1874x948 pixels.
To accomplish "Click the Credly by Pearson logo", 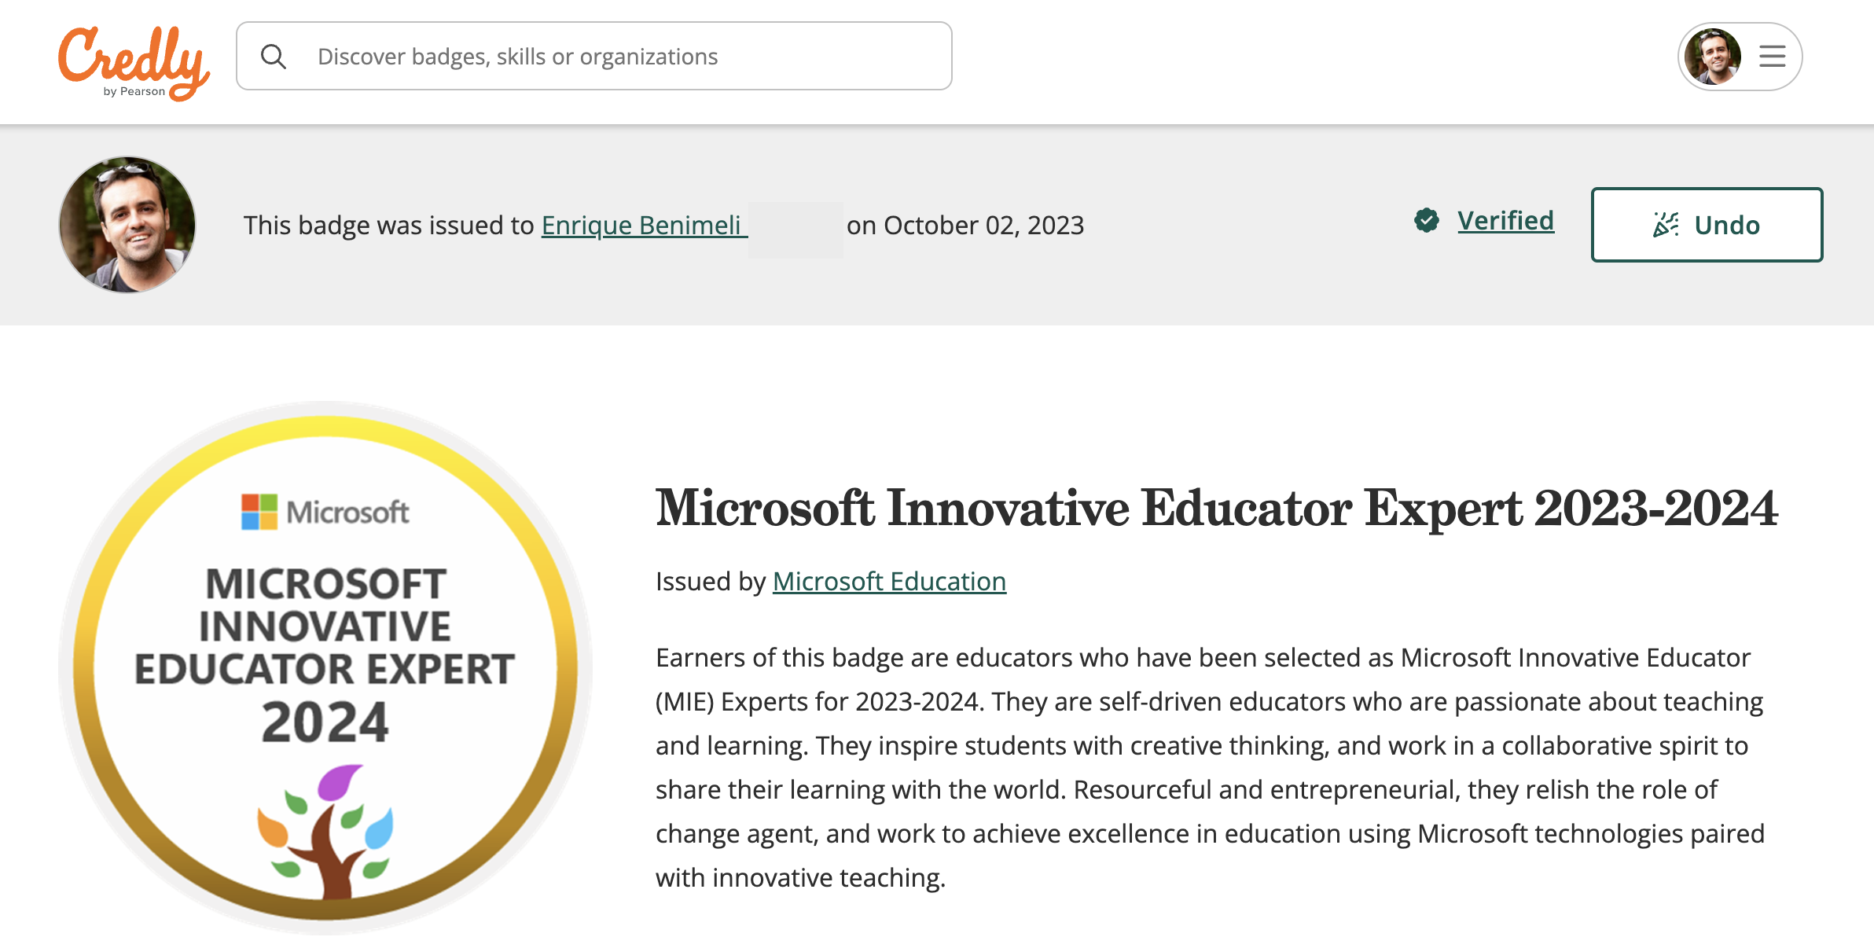I will (134, 63).
